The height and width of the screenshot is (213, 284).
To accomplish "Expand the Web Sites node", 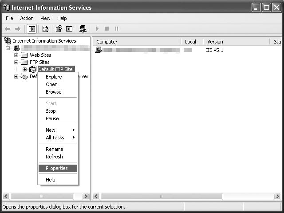I will (x=16, y=55).
